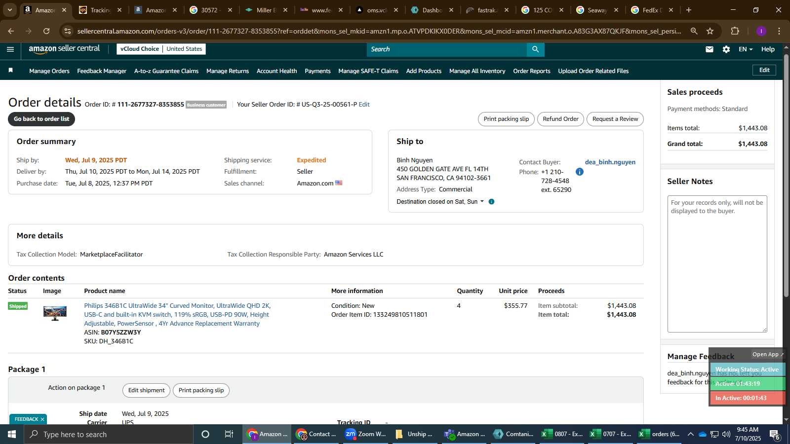This screenshot has width=790, height=444.
Task: Reload the page
Action: coord(46,31)
